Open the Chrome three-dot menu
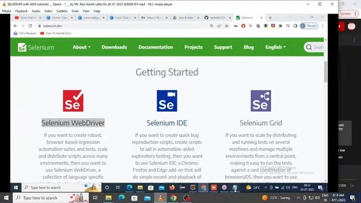The image size is (361, 203). (x=323, y=26)
